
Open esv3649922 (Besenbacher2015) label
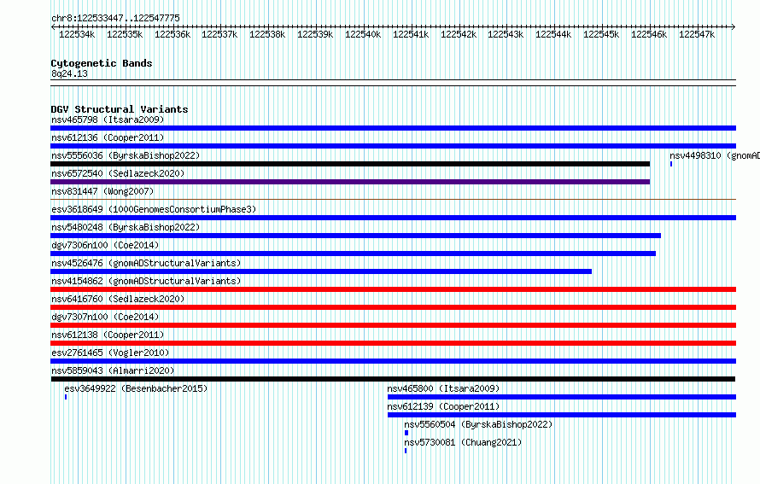point(136,388)
